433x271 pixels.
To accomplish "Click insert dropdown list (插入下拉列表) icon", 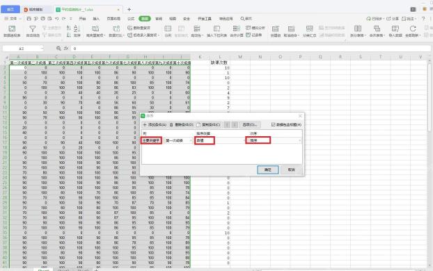I will tap(216, 28).
